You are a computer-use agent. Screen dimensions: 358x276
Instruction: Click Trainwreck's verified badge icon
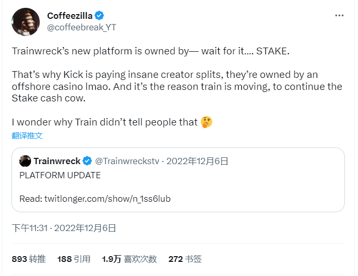click(87, 161)
